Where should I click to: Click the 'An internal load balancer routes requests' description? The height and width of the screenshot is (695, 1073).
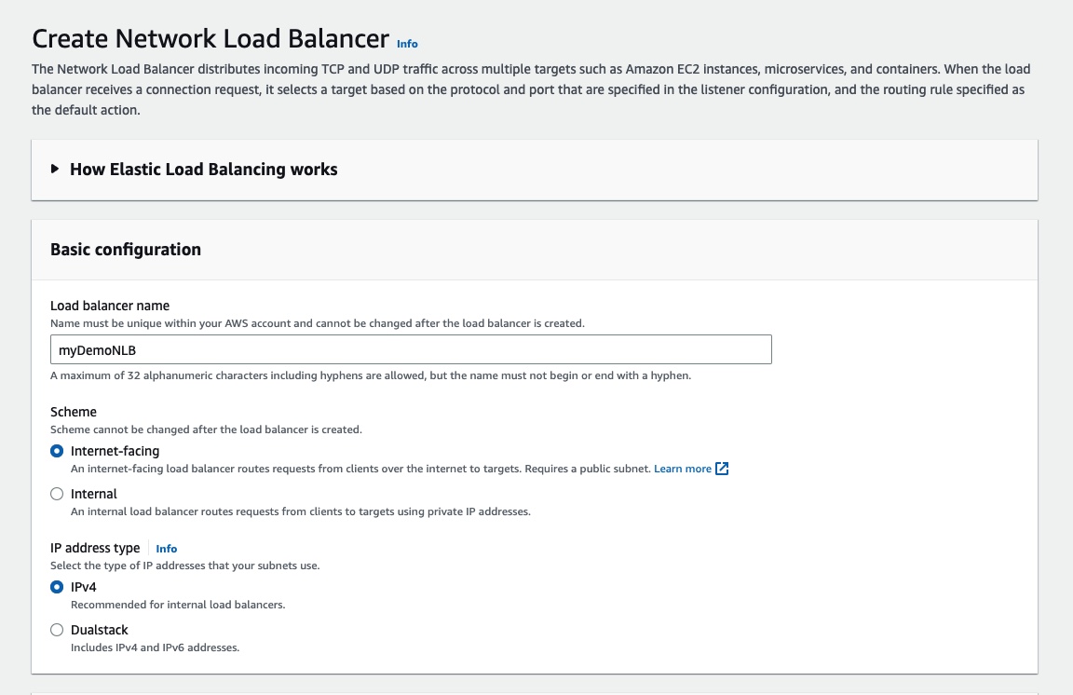pyautogui.click(x=301, y=511)
